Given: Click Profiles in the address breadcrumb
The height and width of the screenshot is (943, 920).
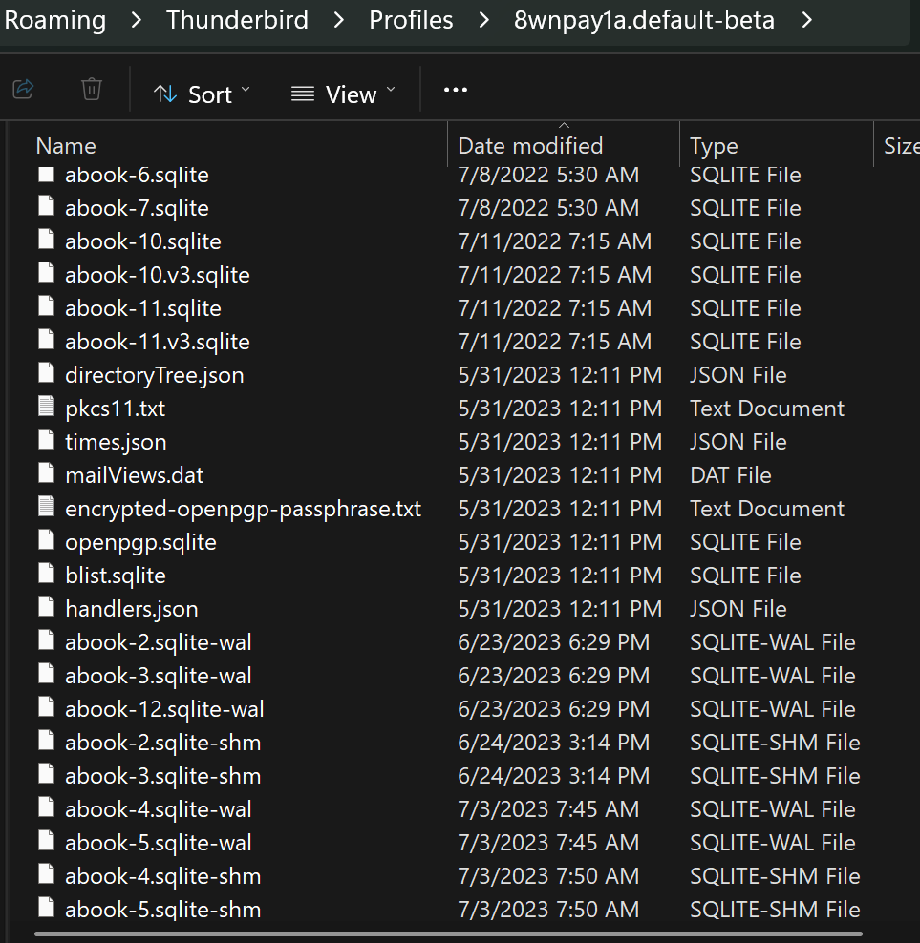Looking at the screenshot, I should pyautogui.click(x=411, y=20).
